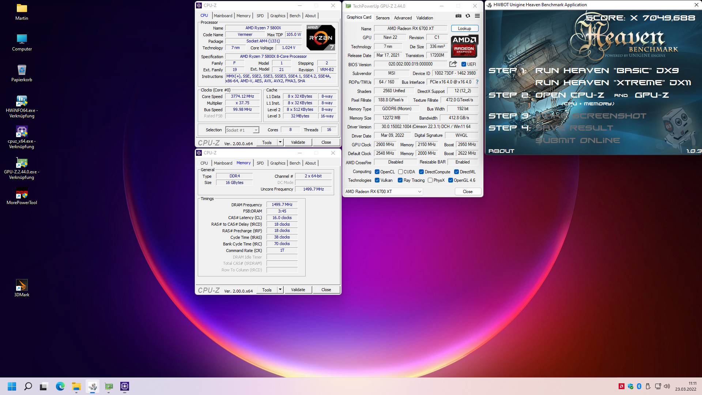Switch to Mainboard tab in top CPU-Z
Screen dimensions: 702x395
223,16
